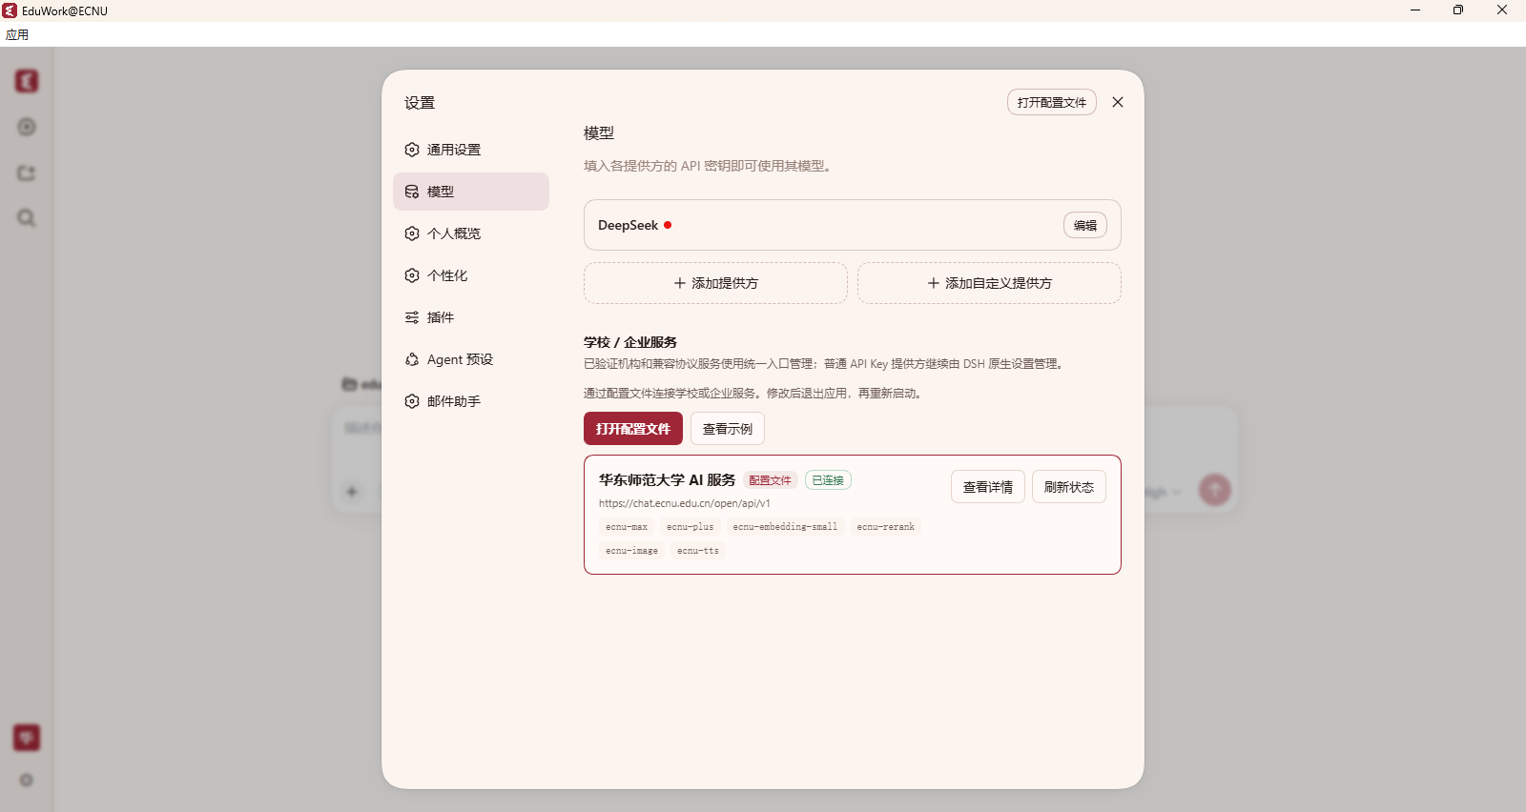Open the Agent 预设 section
The height and width of the screenshot is (812, 1526).
point(471,359)
